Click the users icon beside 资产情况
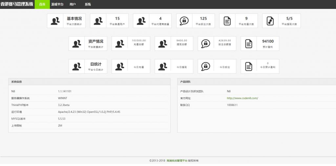Screen dimensions: 336x166 [x=77, y=43]
